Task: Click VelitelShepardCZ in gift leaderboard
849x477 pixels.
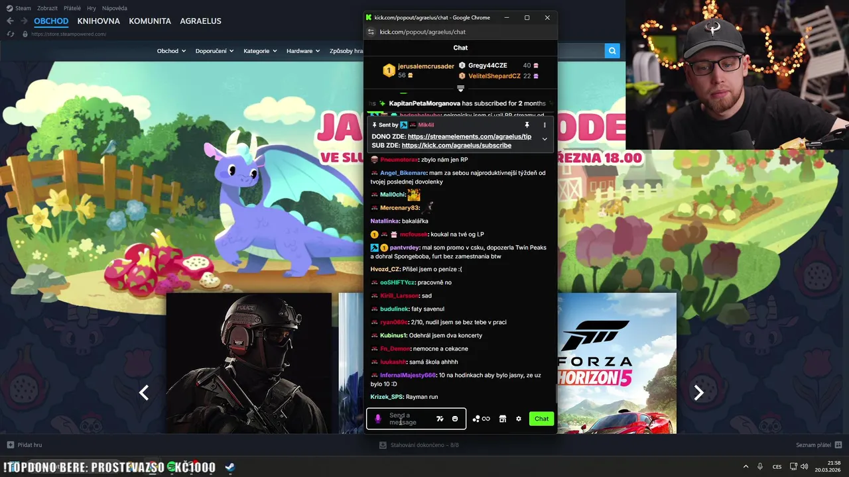Action: 494,76
